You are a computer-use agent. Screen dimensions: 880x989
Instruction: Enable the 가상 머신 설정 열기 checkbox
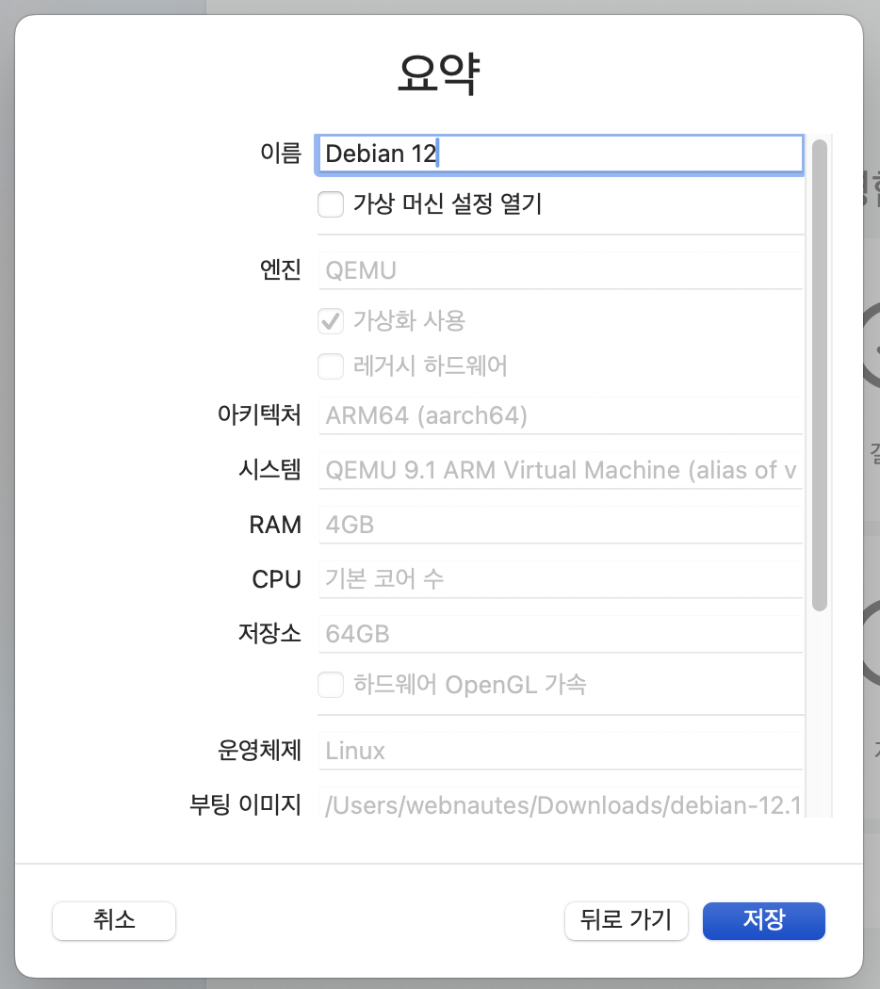(331, 204)
